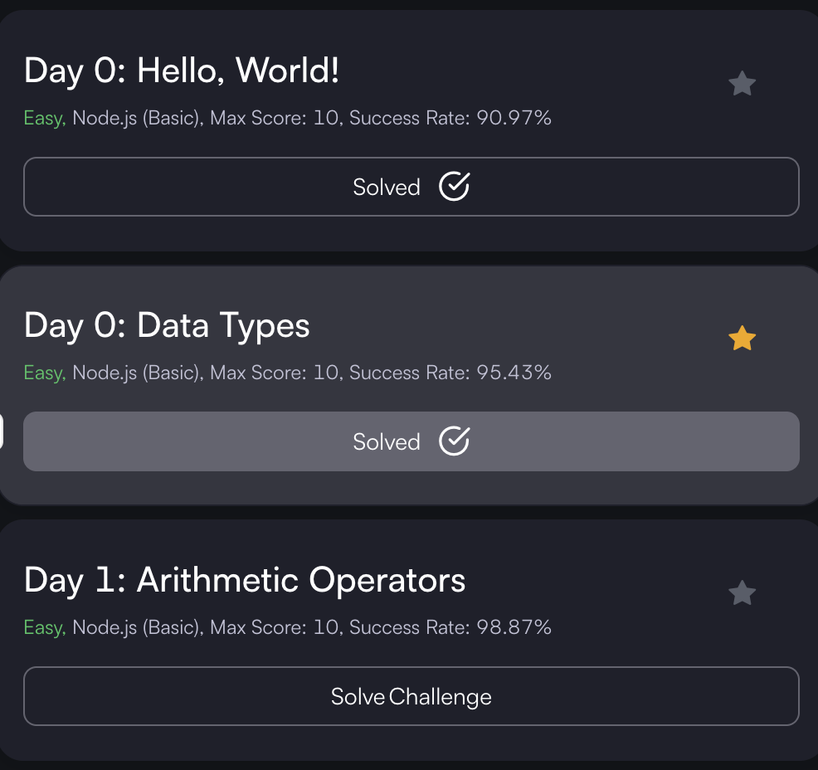Click the checkmark icon on Hello, World! card
Image resolution: width=818 pixels, height=770 pixels.
[454, 187]
